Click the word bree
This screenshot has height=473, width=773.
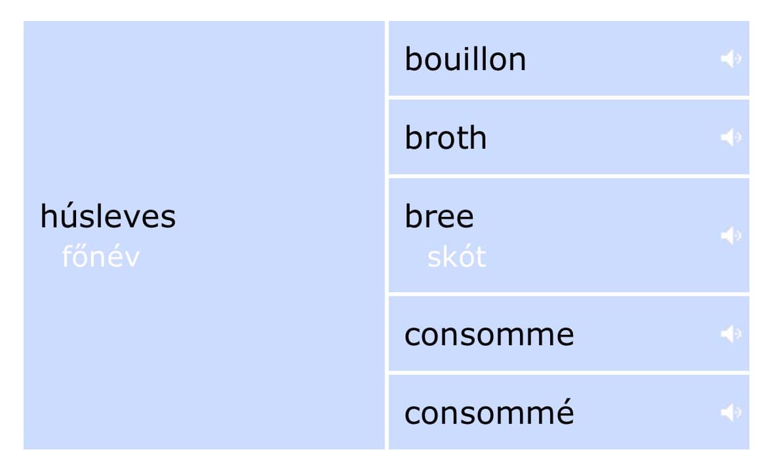(439, 216)
